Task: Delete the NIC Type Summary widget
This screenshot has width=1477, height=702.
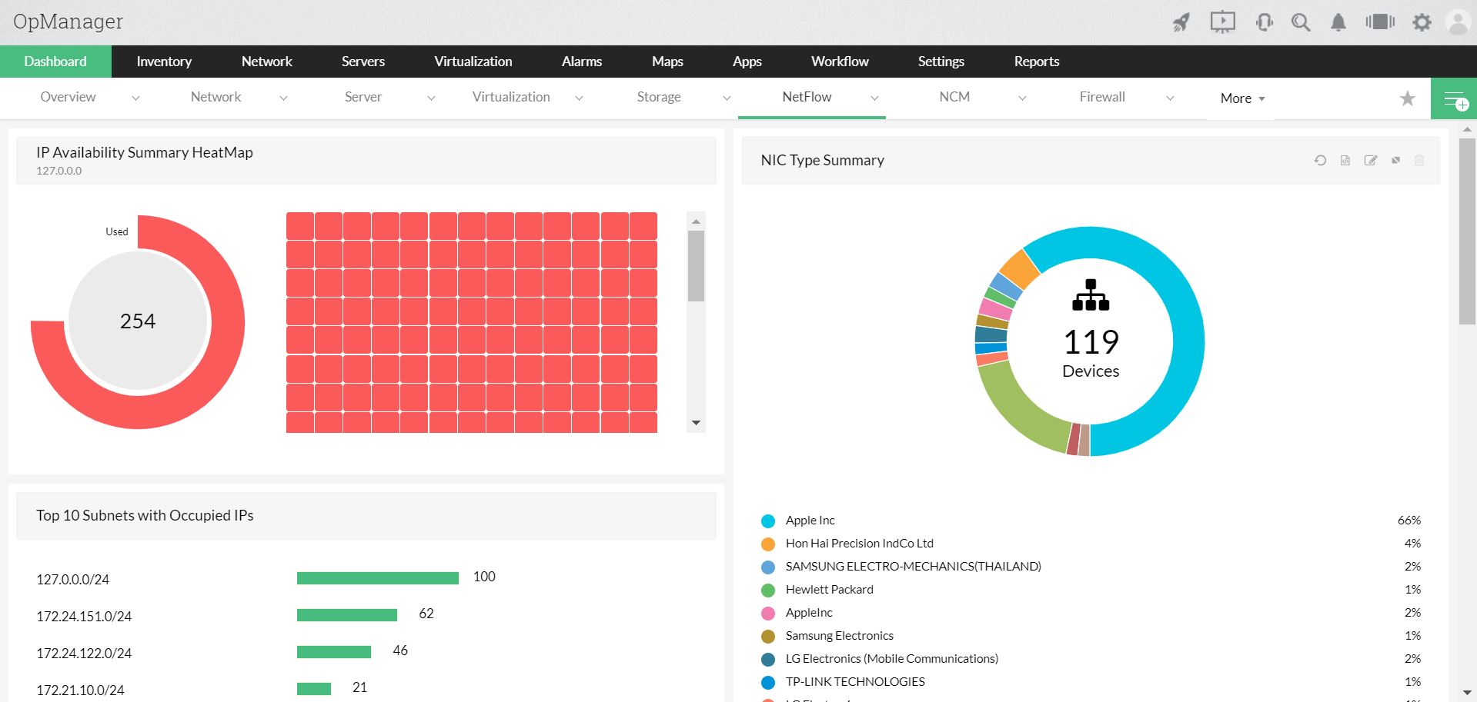Action: coord(1419,160)
